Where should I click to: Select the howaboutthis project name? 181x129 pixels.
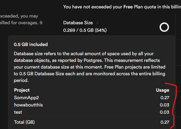(x=28, y=105)
